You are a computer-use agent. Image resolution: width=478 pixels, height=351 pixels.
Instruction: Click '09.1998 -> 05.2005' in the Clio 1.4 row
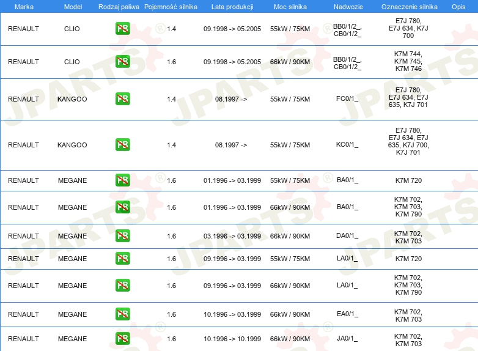pos(232,29)
